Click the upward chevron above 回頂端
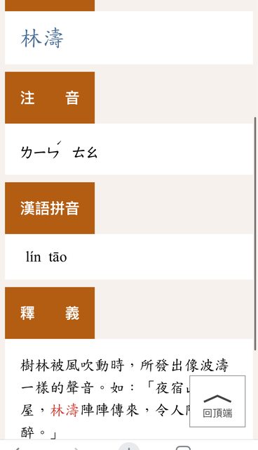This screenshot has width=258, height=450. pos(217,399)
